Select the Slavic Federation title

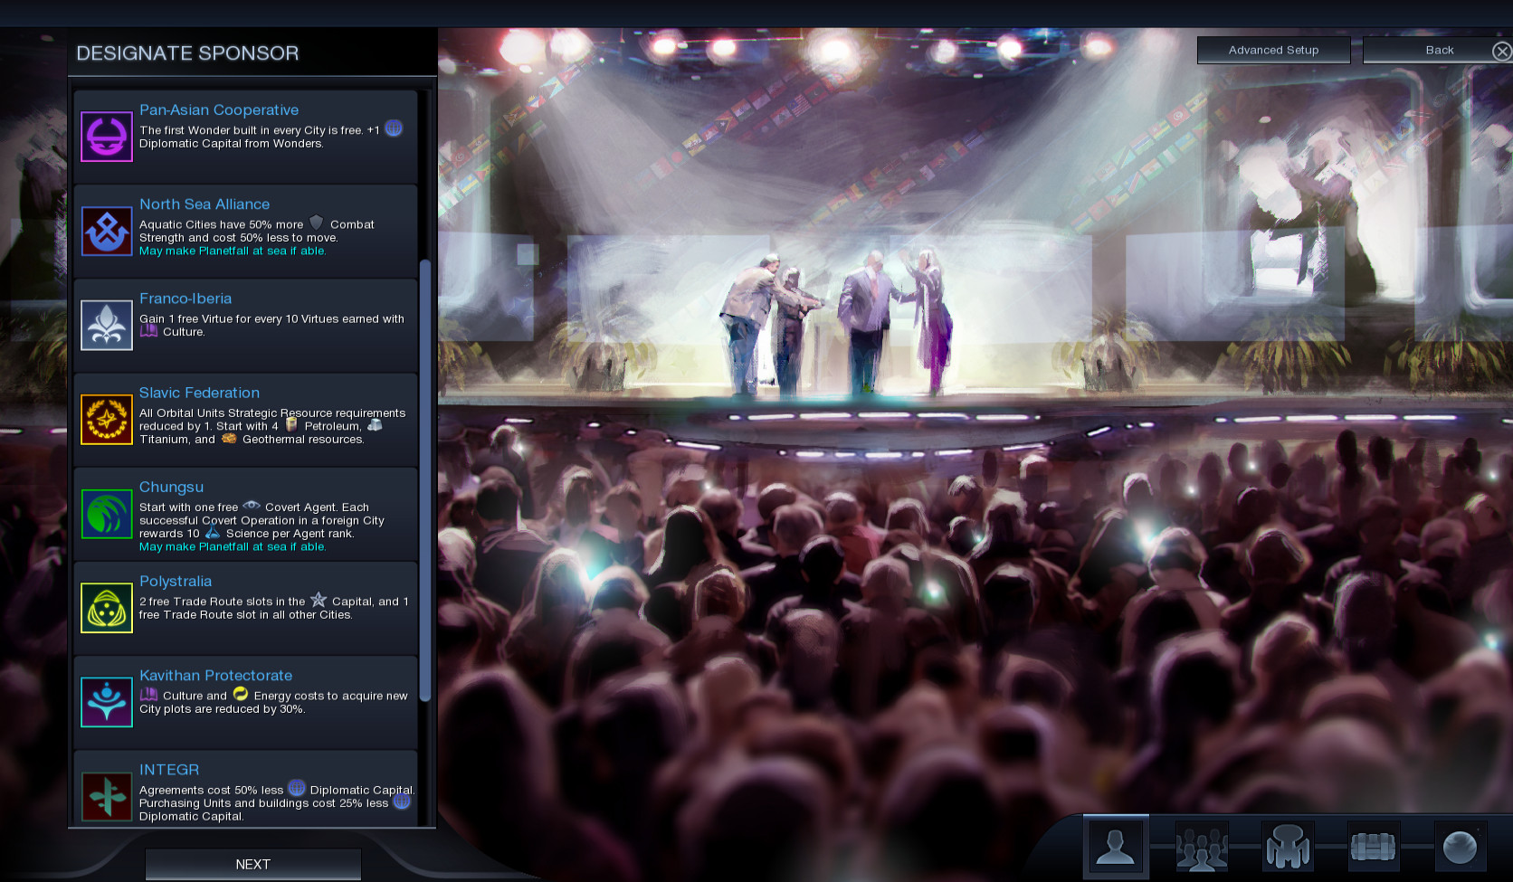tap(199, 393)
